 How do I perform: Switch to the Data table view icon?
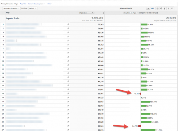[157, 8]
